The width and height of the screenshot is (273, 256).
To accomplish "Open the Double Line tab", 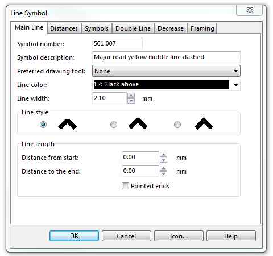I will (x=133, y=28).
